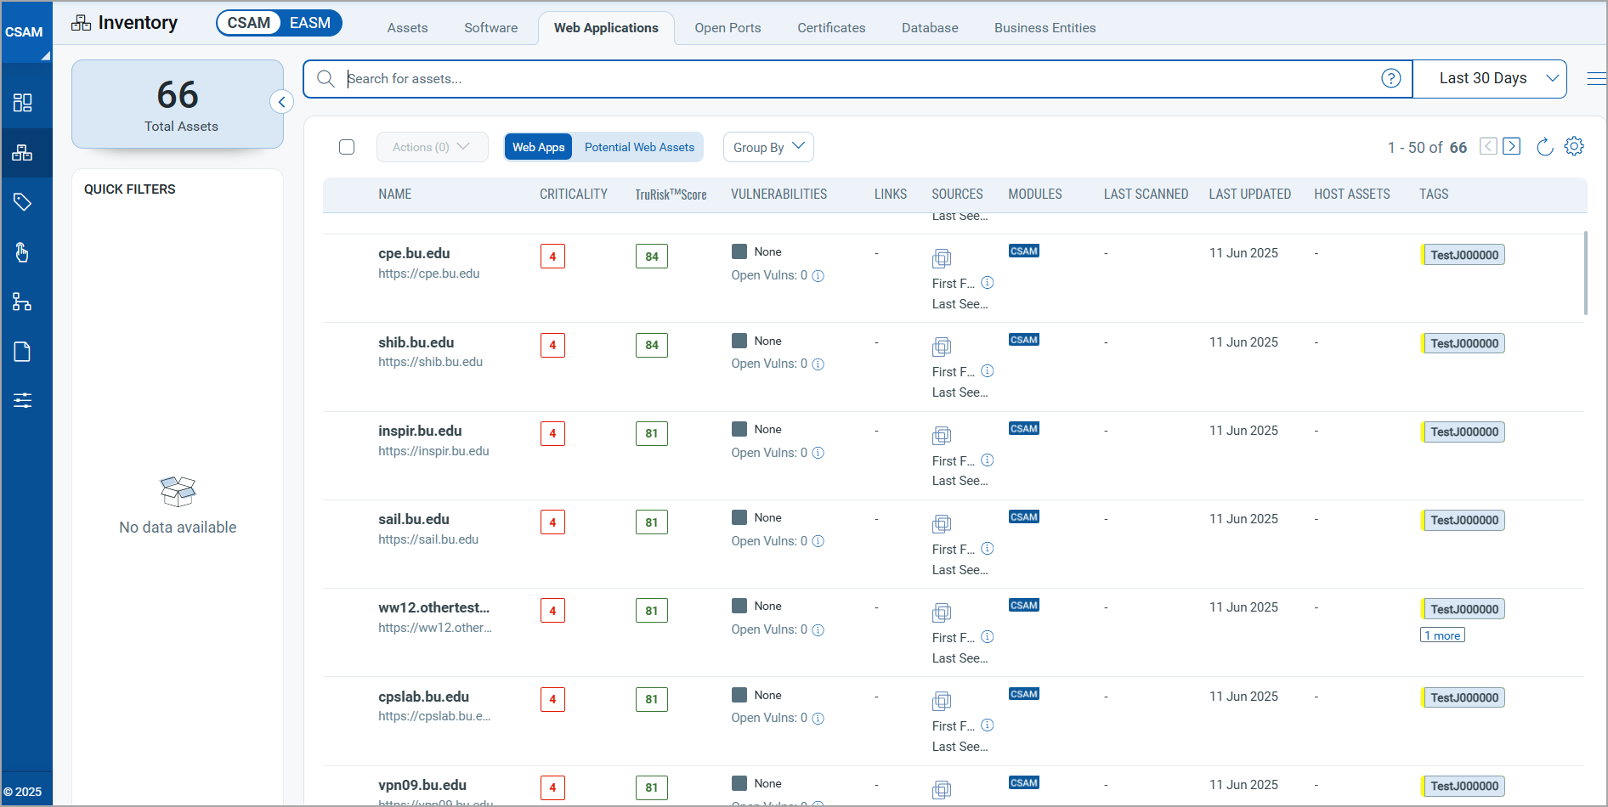Click TestJ000000 tag for vpn09.bu.edu
This screenshot has width=1608, height=807.
click(1464, 786)
